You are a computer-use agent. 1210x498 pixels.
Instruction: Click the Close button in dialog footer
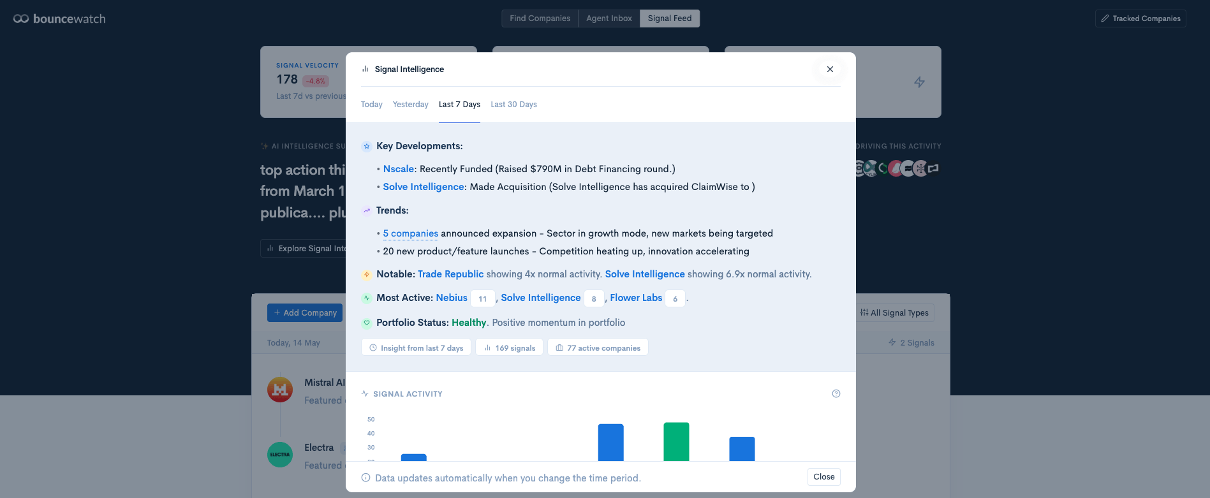[x=824, y=477]
